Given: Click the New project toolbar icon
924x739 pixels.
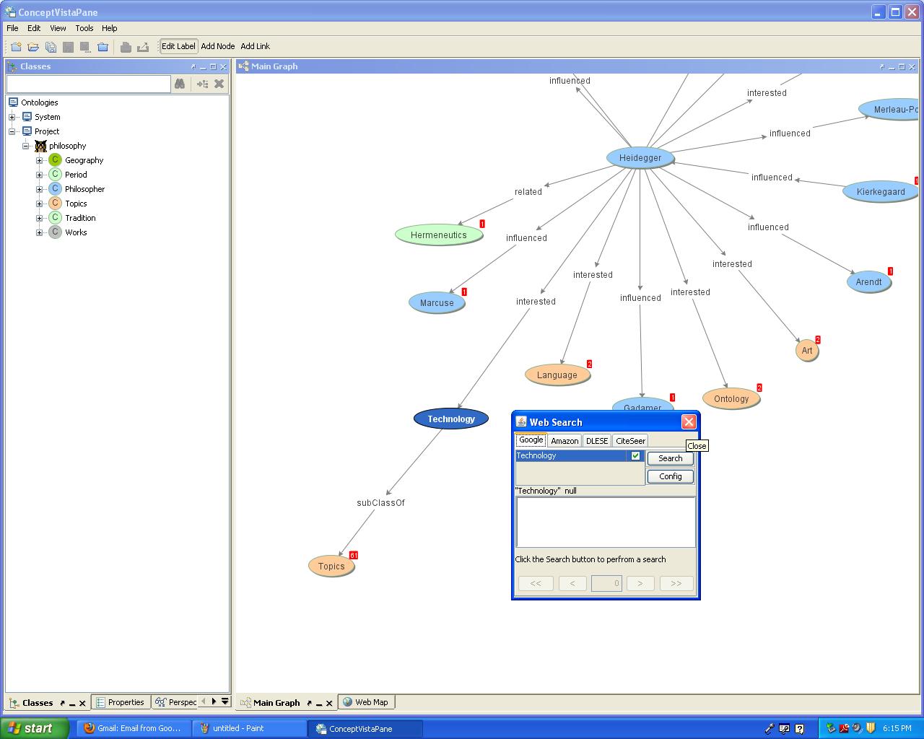Looking at the screenshot, I should [16, 47].
